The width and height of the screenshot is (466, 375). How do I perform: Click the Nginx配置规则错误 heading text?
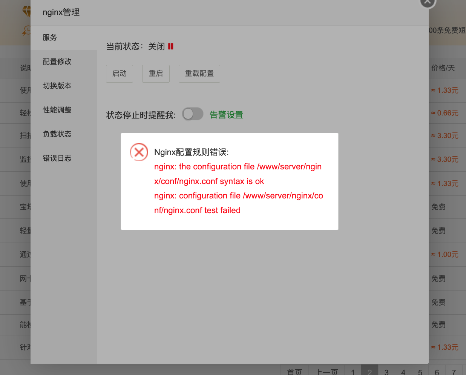coord(192,152)
